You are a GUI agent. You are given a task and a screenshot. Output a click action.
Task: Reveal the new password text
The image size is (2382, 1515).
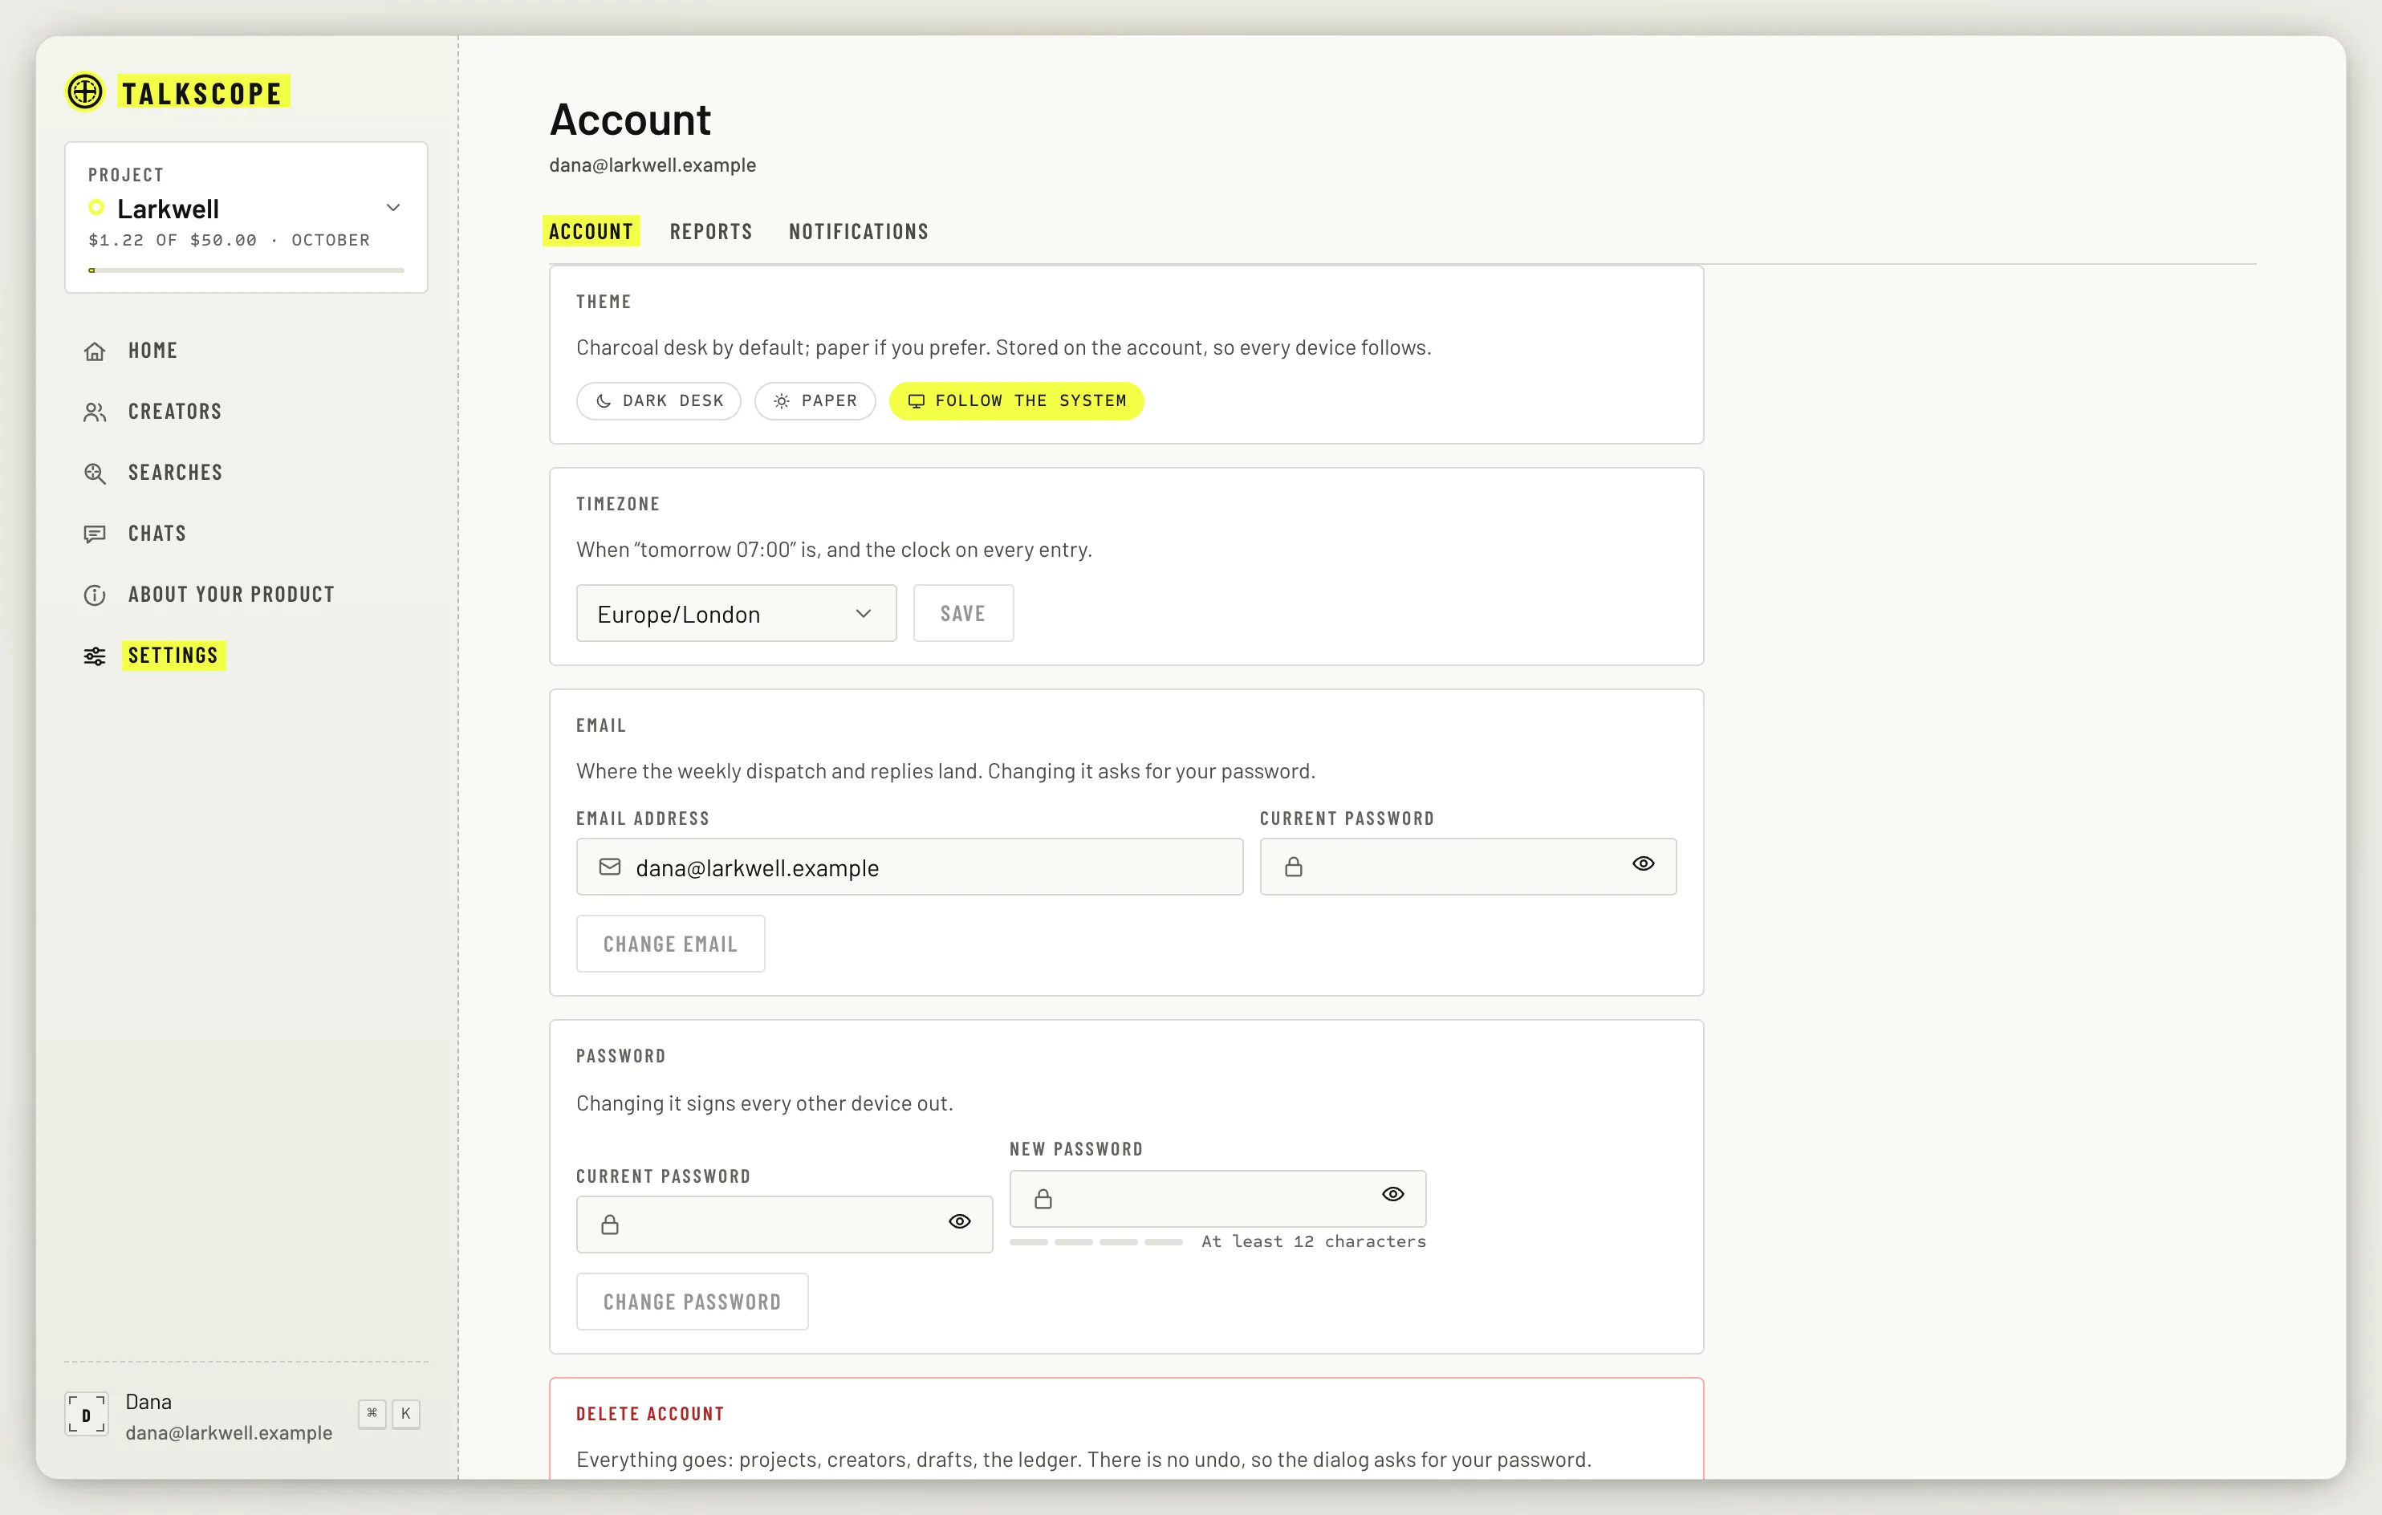coord(1392,1193)
